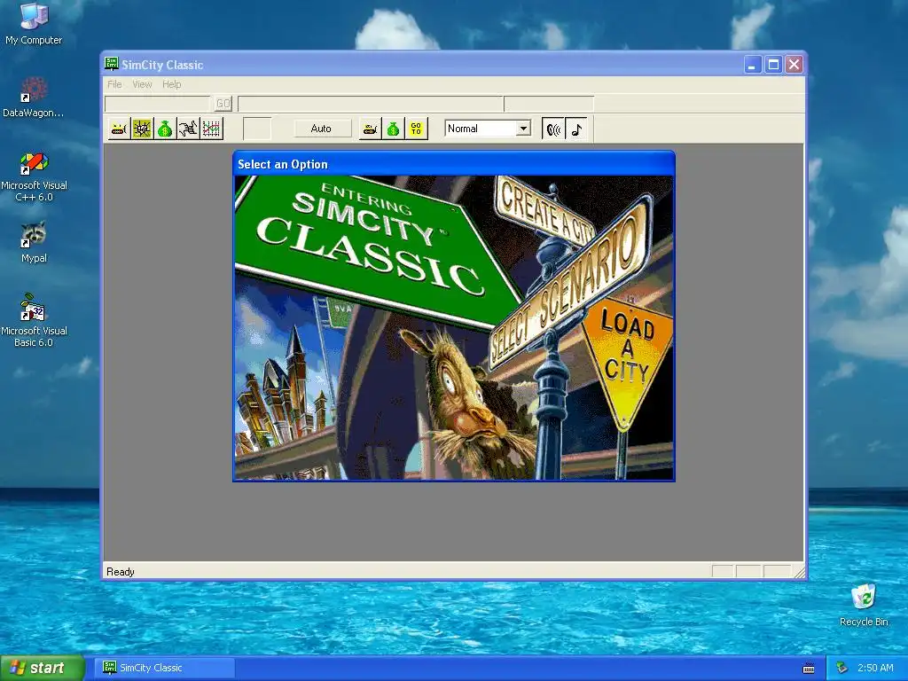Open the map window icon
The width and height of the screenshot is (908, 681).
(142, 129)
